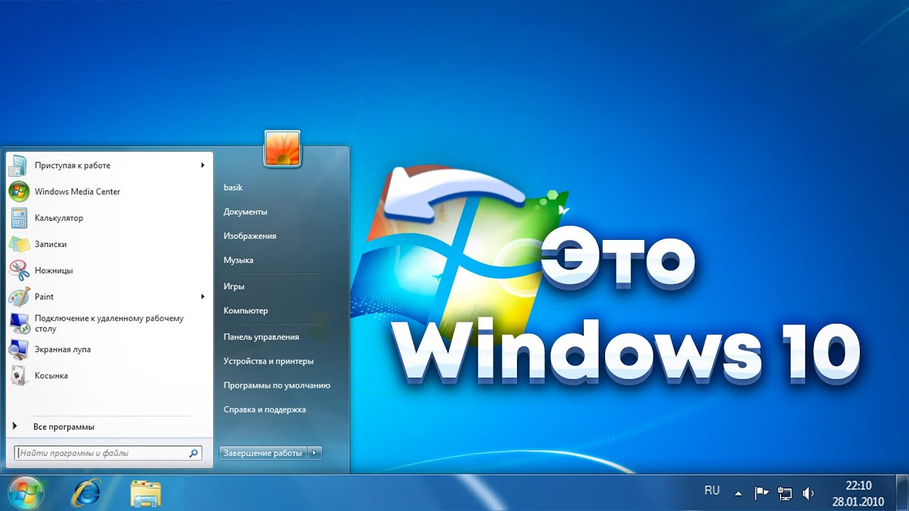Image resolution: width=909 pixels, height=511 pixels.
Task: Select Подключение к удаленному рабочему столу text
Action: (x=109, y=324)
